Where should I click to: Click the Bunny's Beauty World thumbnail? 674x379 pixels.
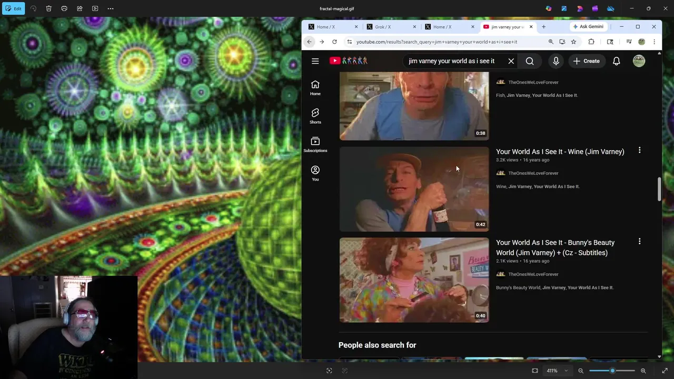coord(414,280)
